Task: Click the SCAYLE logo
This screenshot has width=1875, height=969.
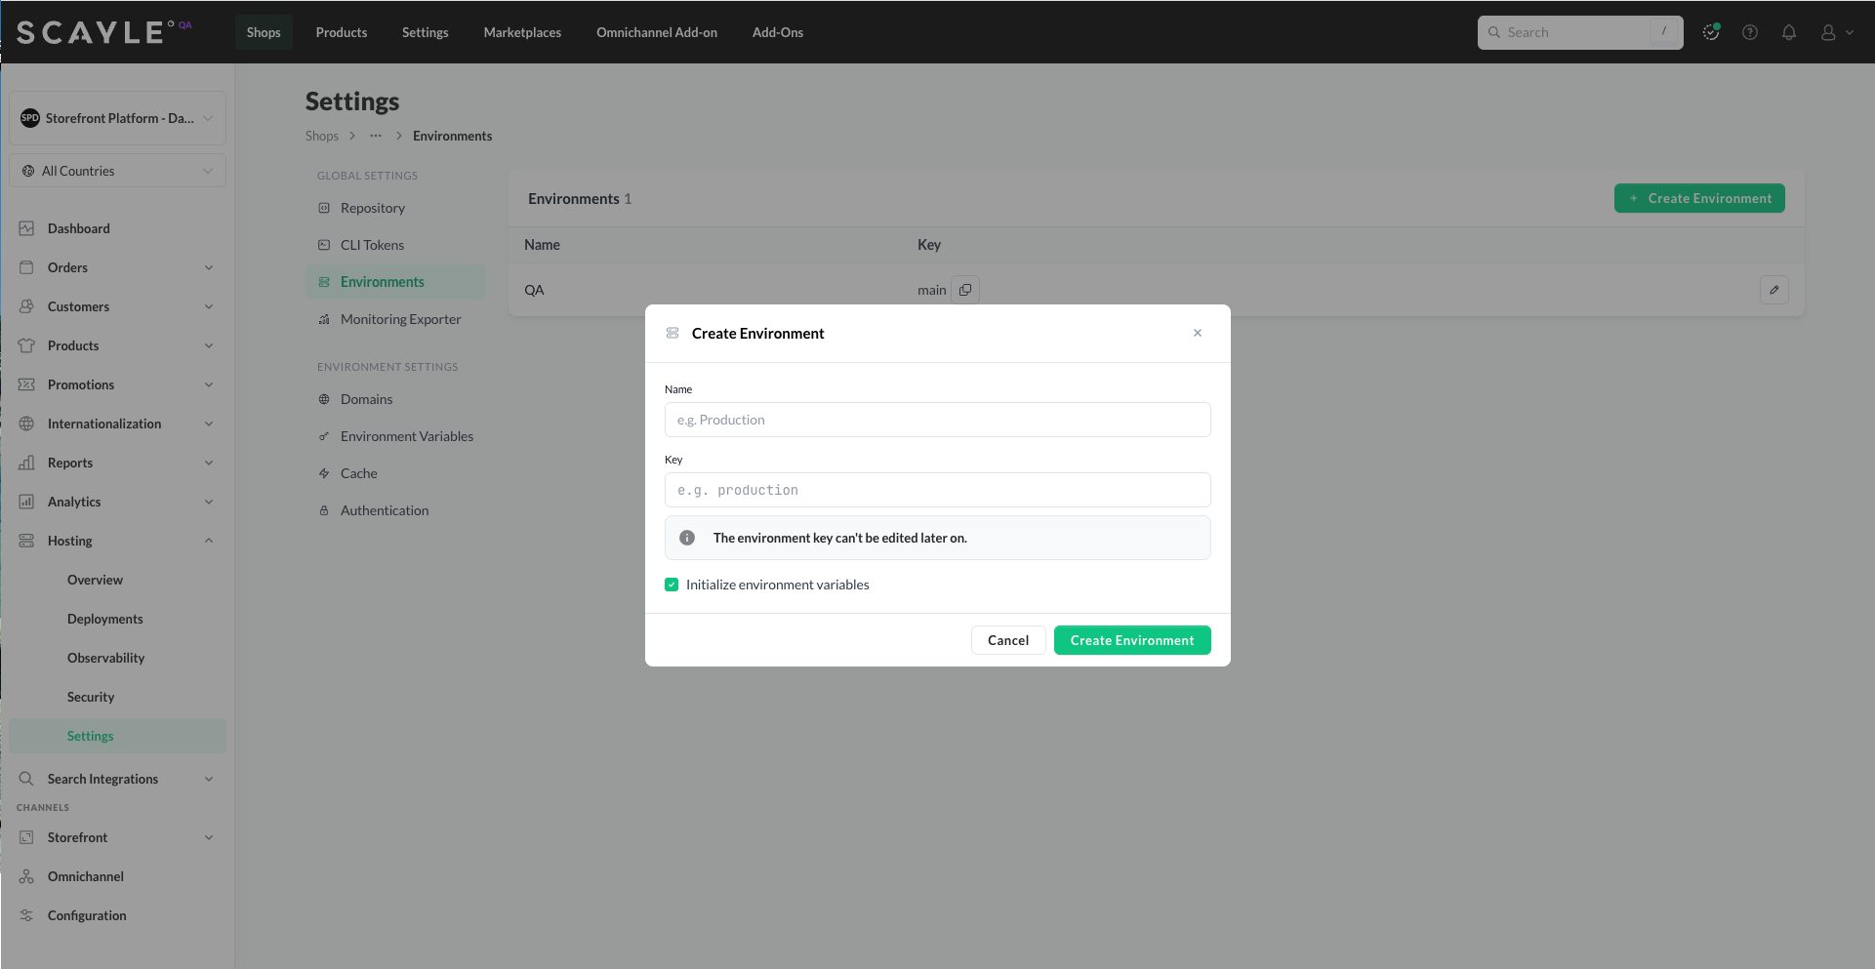Action: click(96, 32)
